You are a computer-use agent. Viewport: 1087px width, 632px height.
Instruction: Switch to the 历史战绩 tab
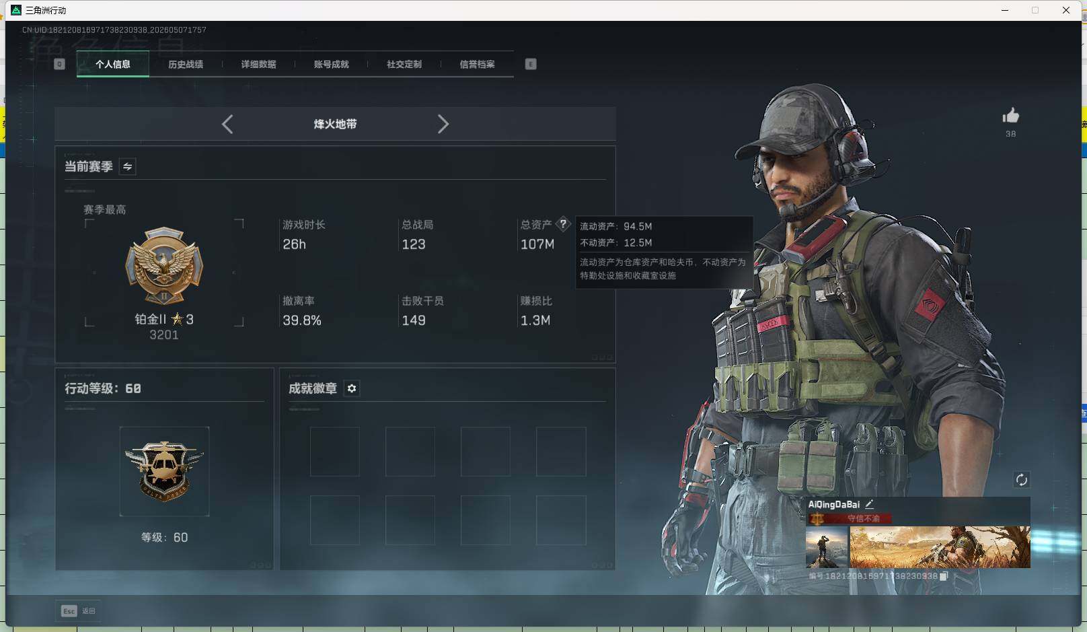point(186,64)
